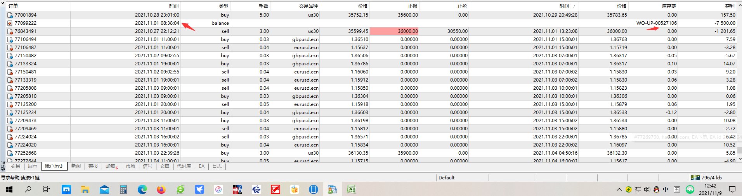Screen dimensions: 742x196
Task: Sort by the 手数 column header
Action: pos(250,6)
